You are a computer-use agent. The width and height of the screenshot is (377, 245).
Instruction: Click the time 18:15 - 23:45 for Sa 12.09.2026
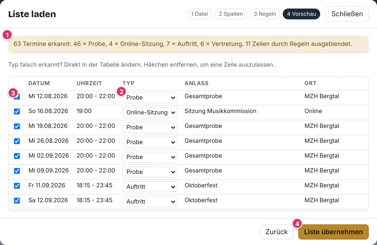tap(95, 200)
